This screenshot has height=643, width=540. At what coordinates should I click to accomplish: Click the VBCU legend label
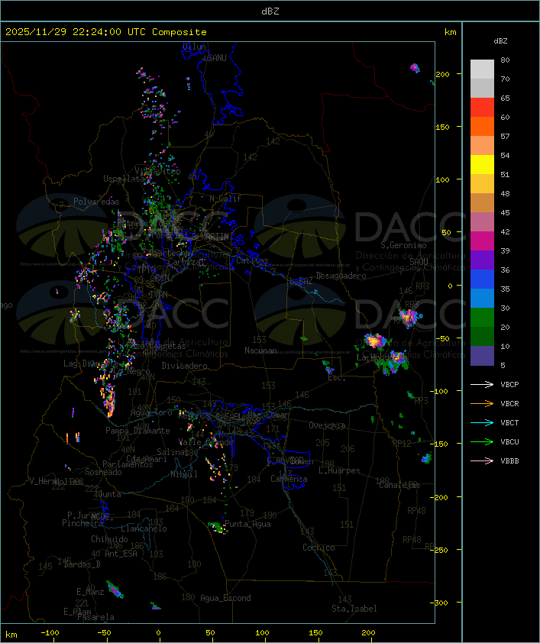(509, 441)
